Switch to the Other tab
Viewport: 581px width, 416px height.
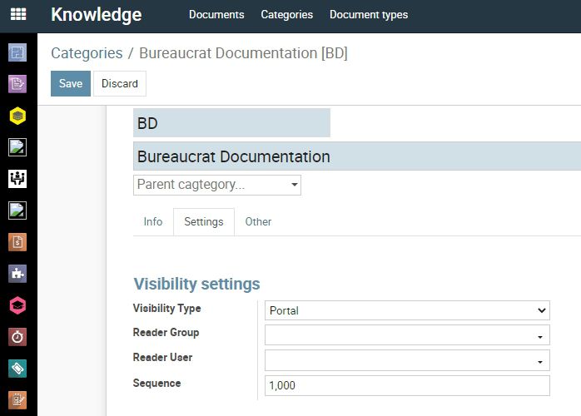[x=258, y=221]
